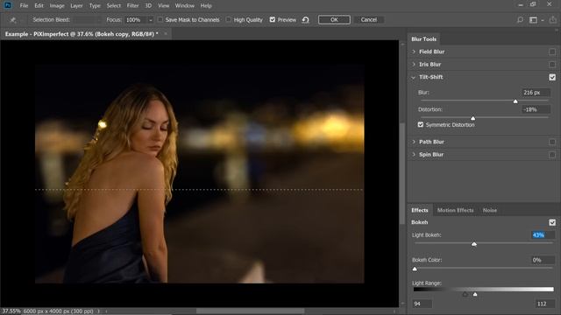The height and width of the screenshot is (315, 561).
Task: Click the share export icon
Action: [553, 19]
